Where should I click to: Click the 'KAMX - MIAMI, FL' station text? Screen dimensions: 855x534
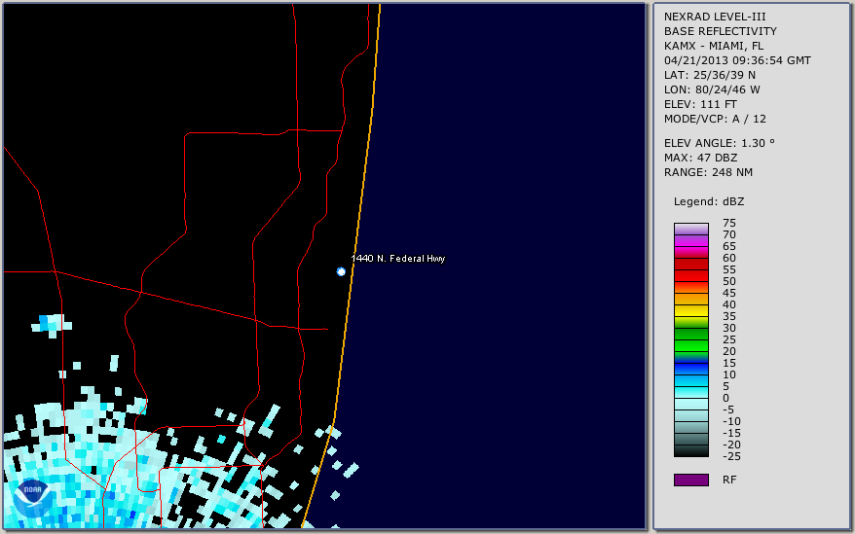713,47
